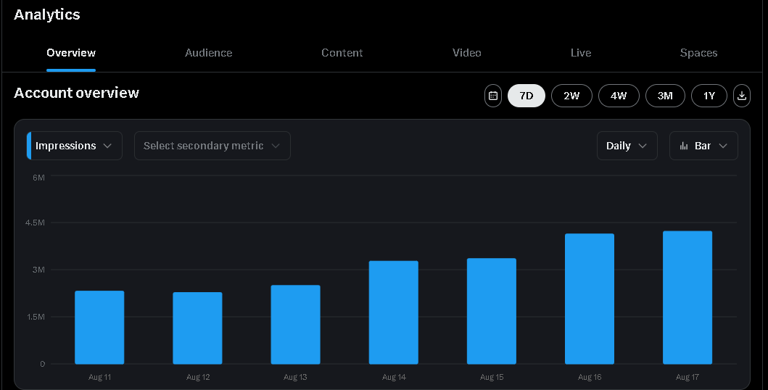Open the Daily granularity dropdown

pyautogui.click(x=627, y=146)
